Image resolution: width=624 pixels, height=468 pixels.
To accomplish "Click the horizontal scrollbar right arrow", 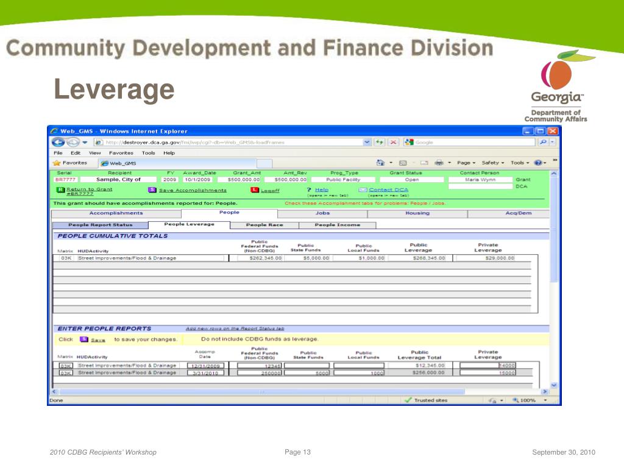I will pos(545,392).
